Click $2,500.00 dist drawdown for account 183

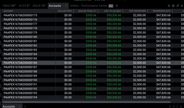click(x=140, y=50)
